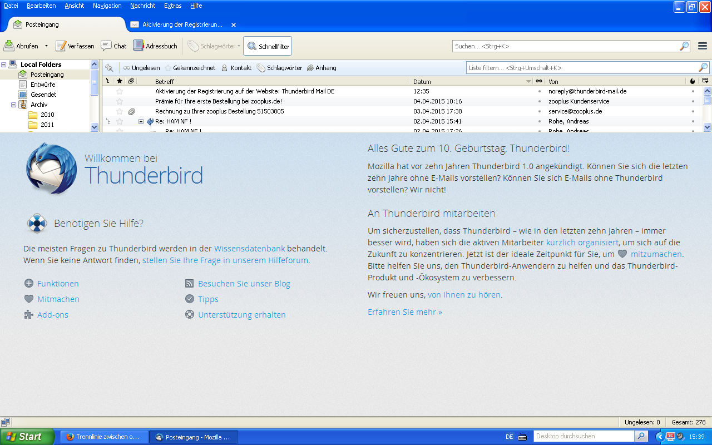Collapse the Archiv folder
This screenshot has height=445, width=712.
tap(14, 105)
